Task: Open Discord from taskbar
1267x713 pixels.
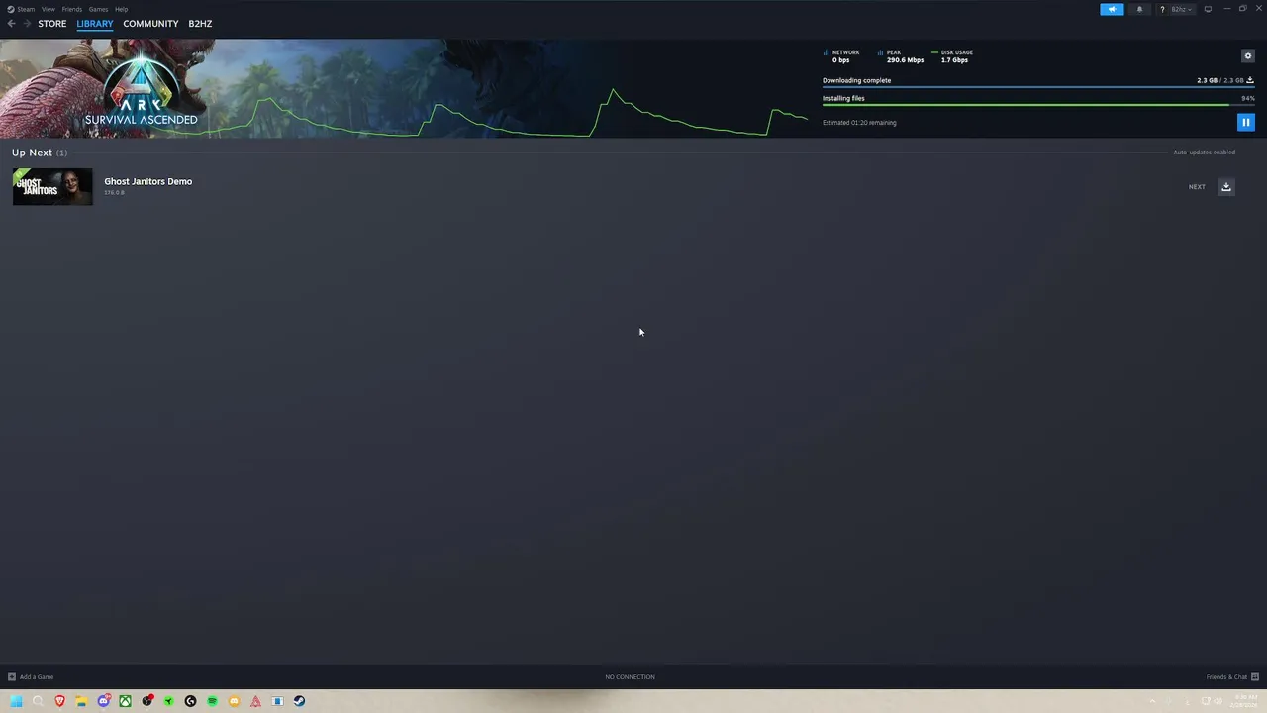Action: (103, 701)
